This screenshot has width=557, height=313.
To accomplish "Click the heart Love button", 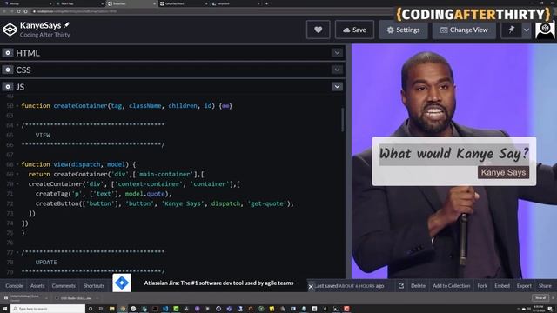I will [318, 30].
